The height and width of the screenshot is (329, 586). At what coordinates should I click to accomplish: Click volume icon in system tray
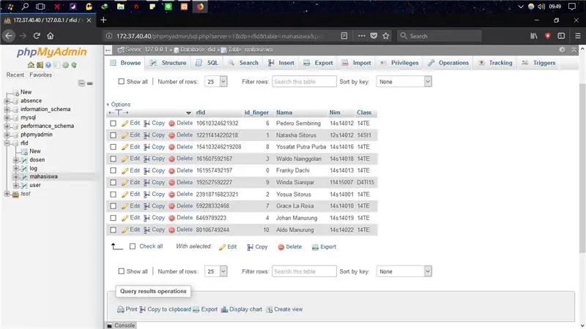click(541, 7)
